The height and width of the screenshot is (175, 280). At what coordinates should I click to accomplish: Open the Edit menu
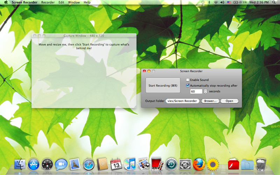click(x=61, y=2)
